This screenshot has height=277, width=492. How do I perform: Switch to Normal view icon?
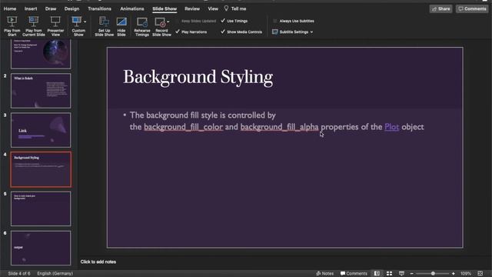(x=377, y=274)
